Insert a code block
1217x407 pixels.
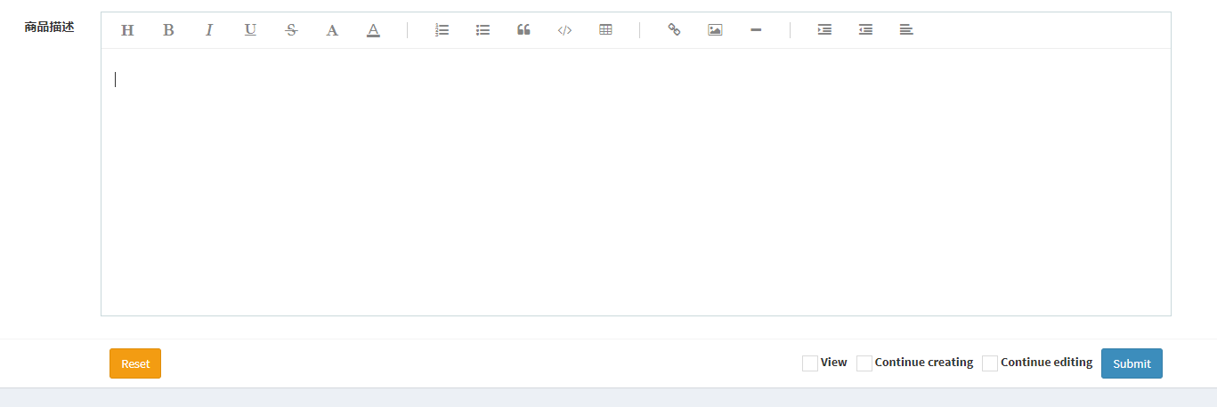(564, 30)
